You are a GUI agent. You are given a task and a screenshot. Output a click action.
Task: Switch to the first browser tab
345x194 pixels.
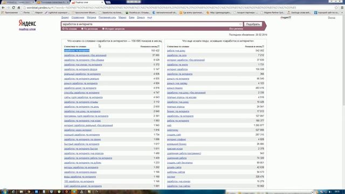point(18,2)
